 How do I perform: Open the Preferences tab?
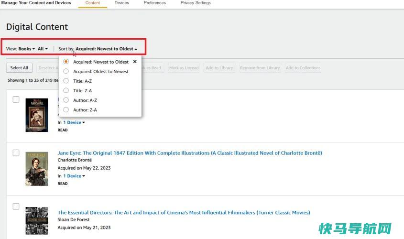coord(154,3)
